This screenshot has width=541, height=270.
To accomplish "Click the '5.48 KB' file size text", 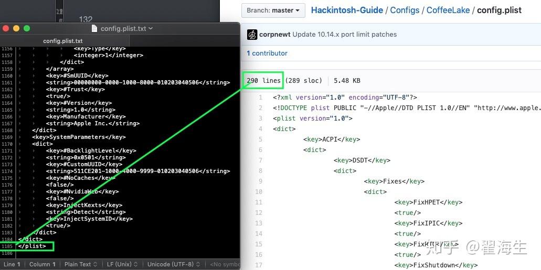I will (347, 81).
